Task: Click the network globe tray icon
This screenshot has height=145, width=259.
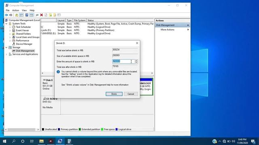Action: coord(224,141)
